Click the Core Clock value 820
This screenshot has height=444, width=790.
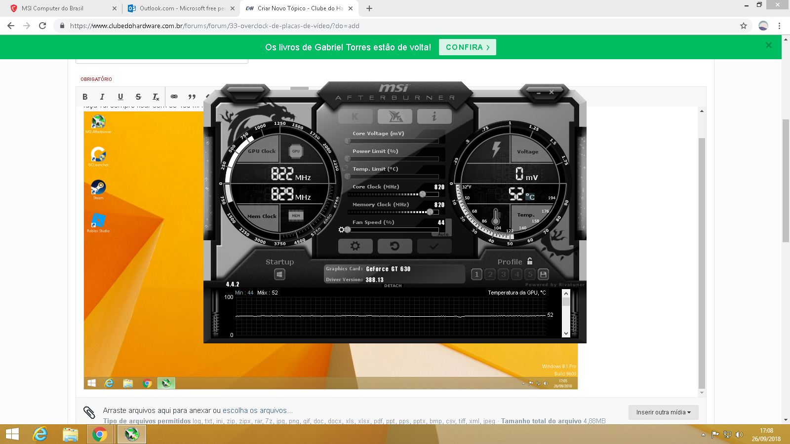[x=439, y=187]
